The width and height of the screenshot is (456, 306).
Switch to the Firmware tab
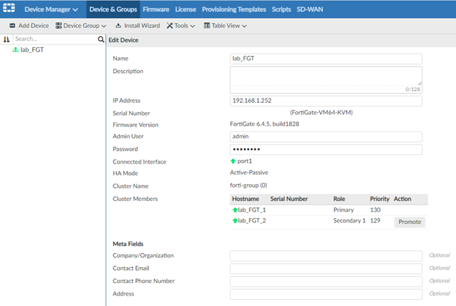[x=156, y=10]
